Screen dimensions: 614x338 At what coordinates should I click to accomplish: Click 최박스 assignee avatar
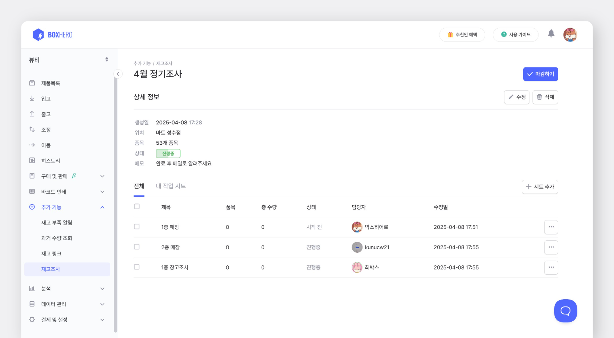357,268
